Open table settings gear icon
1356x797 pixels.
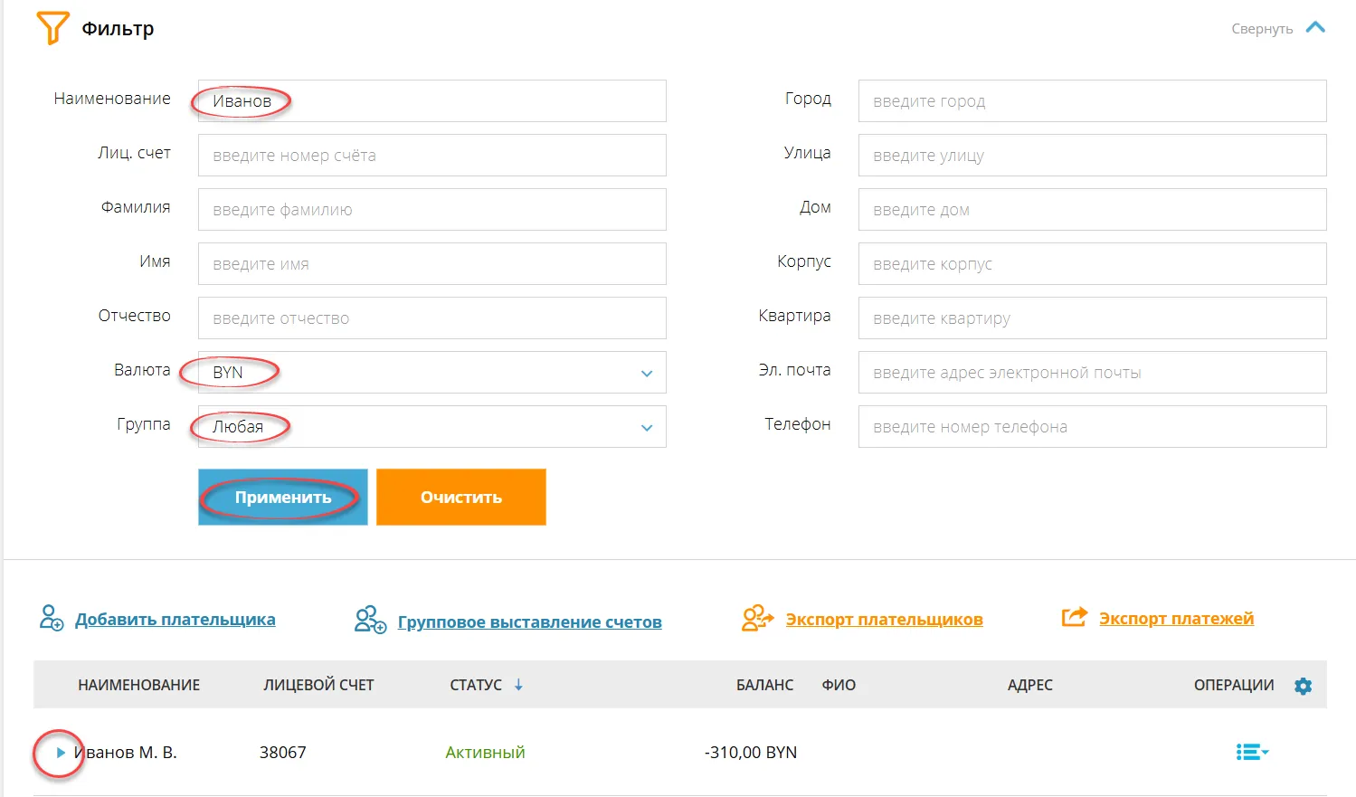tap(1303, 686)
